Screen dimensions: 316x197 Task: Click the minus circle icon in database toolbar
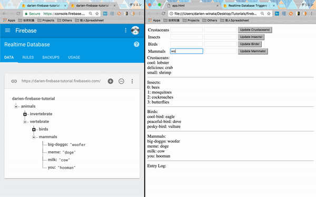point(121,81)
